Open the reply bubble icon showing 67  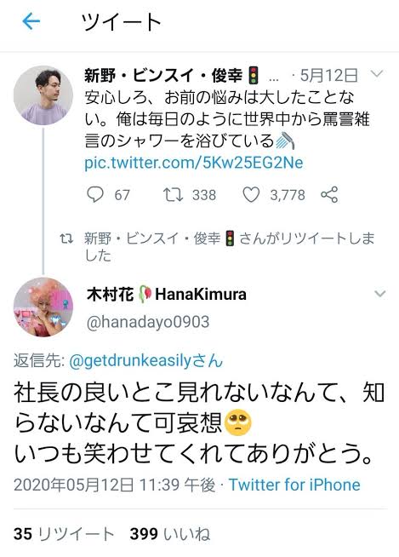(95, 195)
